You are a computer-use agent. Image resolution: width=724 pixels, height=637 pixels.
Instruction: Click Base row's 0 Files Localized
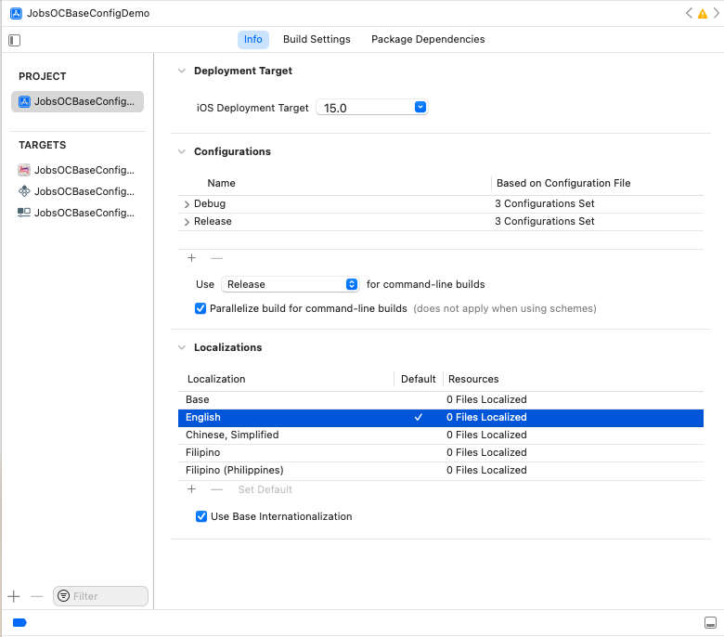tap(486, 399)
